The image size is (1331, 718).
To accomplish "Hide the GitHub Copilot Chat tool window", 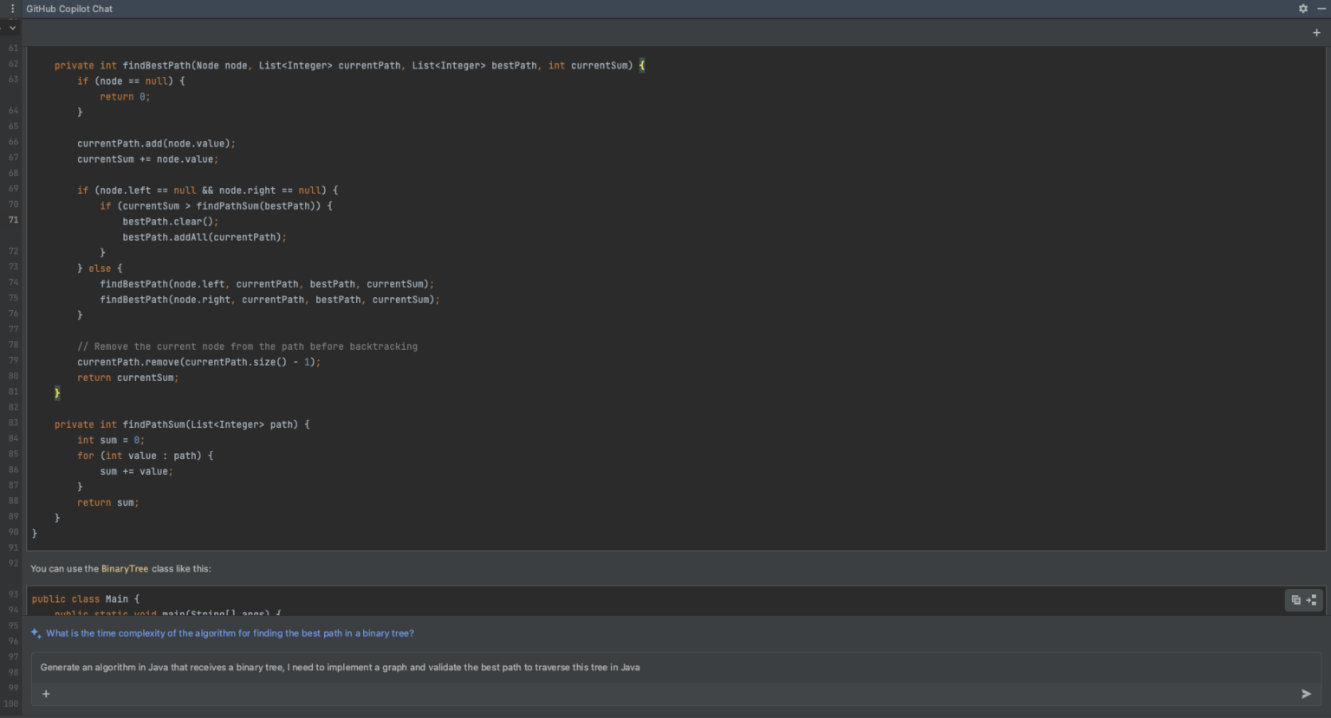I will (1321, 9).
